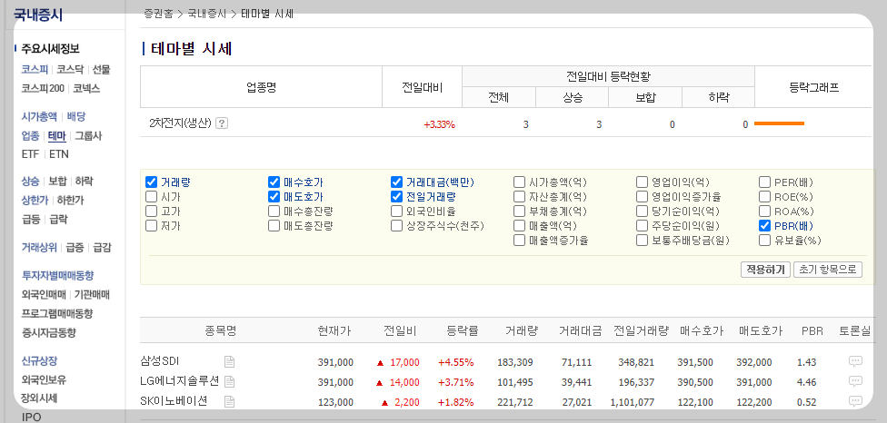Open discussion room icon for 삼성SDI row
887x423 pixels.
tap(855, 361)
